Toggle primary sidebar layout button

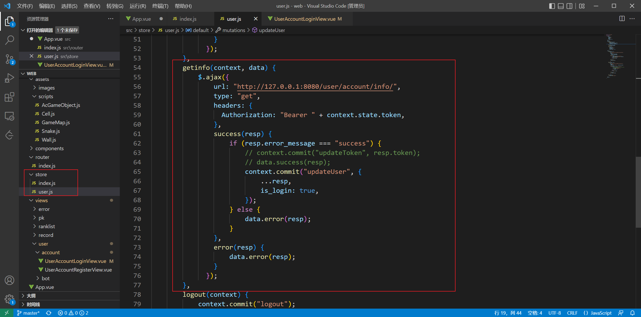(552, 6)
